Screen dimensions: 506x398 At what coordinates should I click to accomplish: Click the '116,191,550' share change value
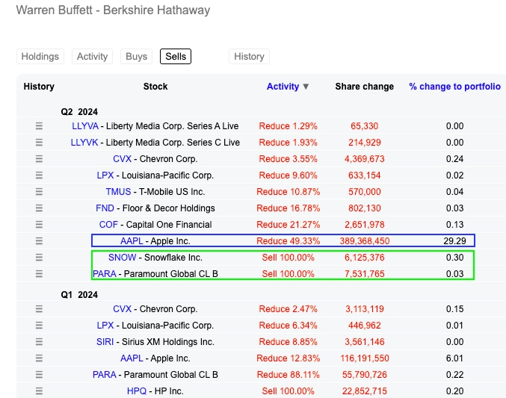[x=365, y=358]
